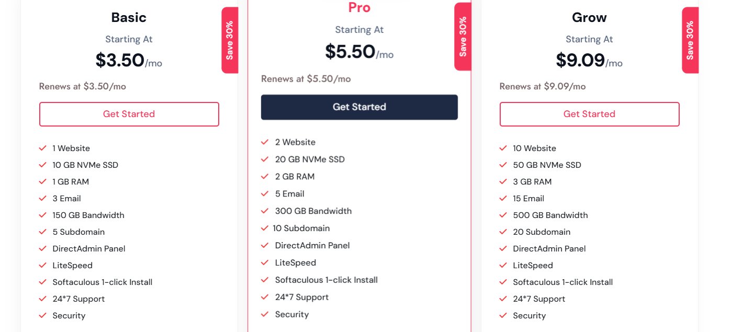Click Grow's Softaculous 1-click Install feature
This screenshot has width=743, height=332.
(x=563, y=282)
